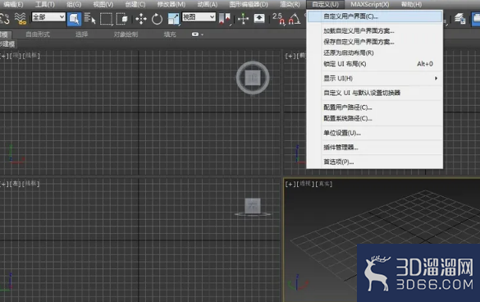Toggle the Keyboard Shortcut Override icon

(259, 19)
